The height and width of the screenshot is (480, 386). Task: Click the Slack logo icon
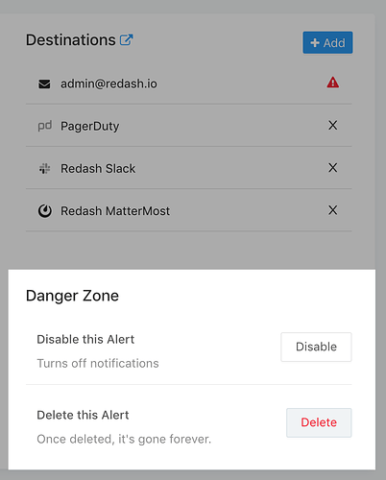tap(44, 168)
